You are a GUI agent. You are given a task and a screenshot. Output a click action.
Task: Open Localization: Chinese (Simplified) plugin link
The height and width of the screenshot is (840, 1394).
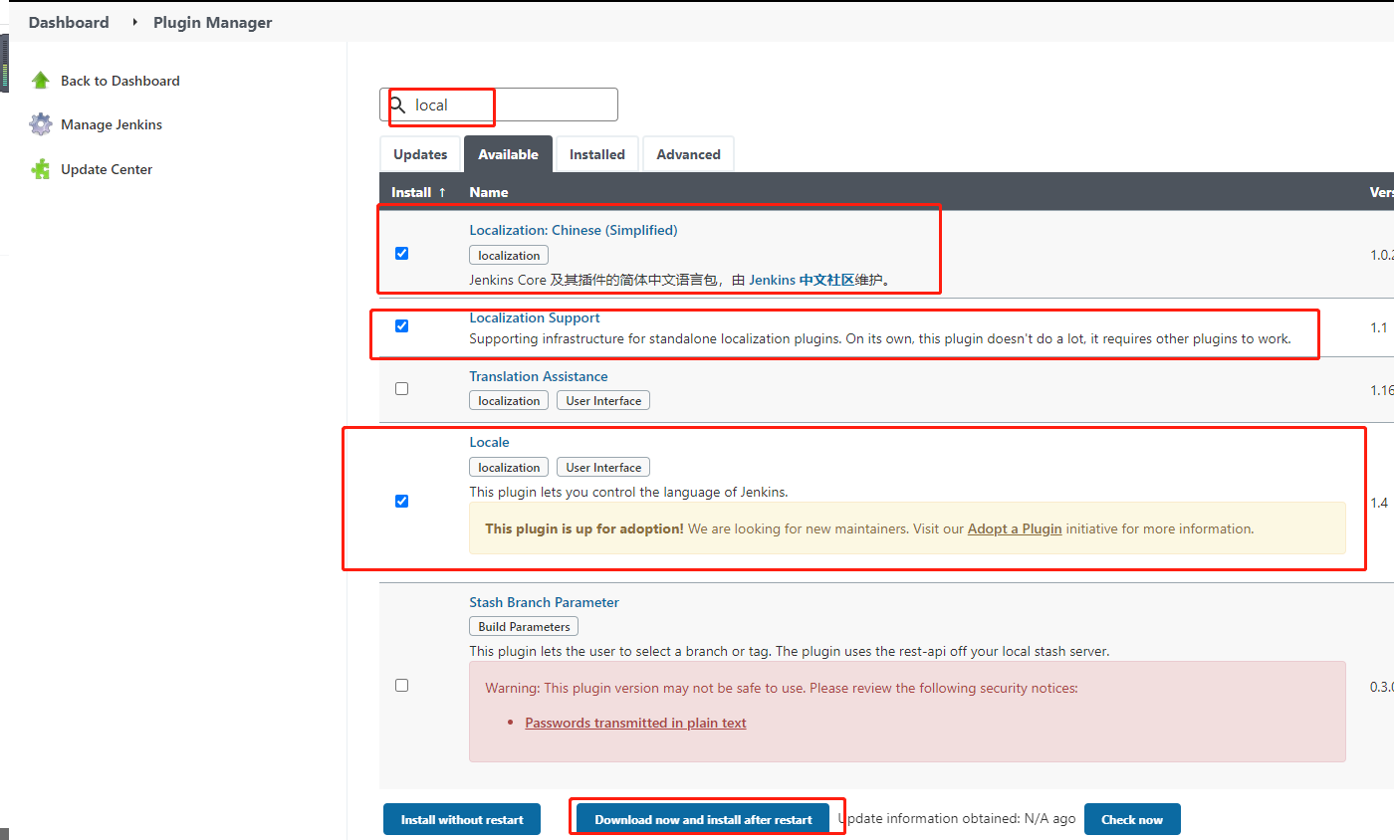574,230
